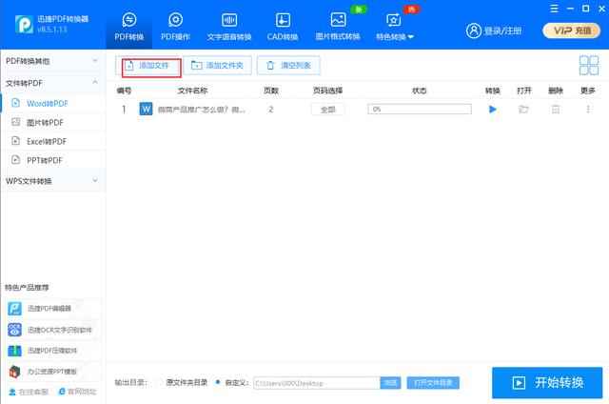The height and width of the screenshot is (404, 609).
Task: Collapse 文件转PDF section
Action: click(x=52, y=83)
